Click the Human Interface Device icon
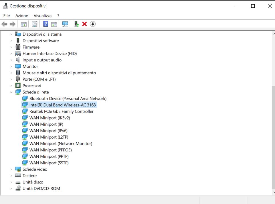Screen dimensions: 275x204 (x=18, y=54)
